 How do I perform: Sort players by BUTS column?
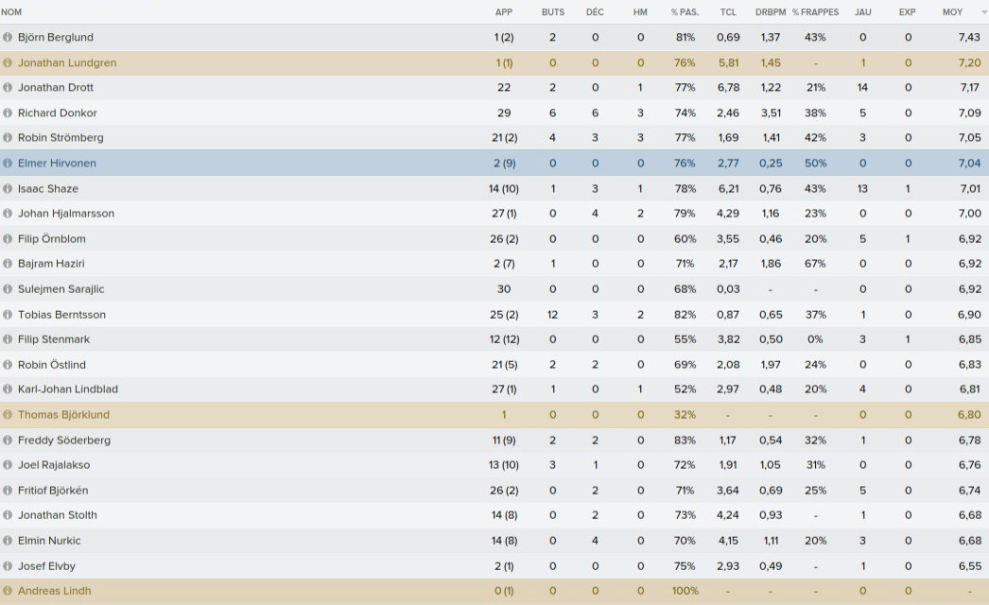pos(553,12)
